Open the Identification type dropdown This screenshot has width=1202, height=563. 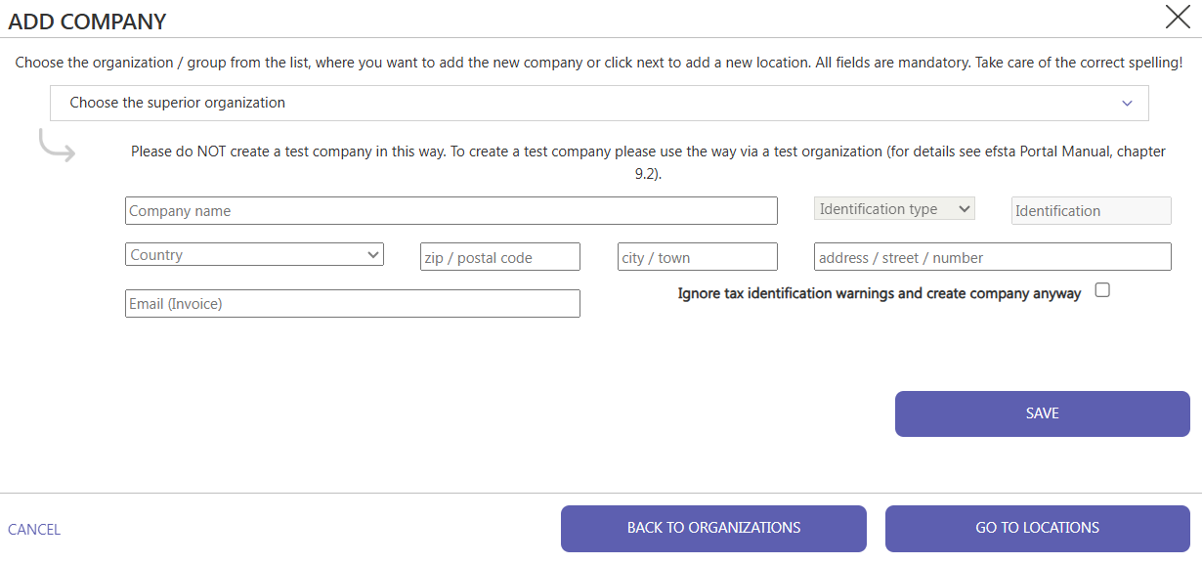[894, 209]
